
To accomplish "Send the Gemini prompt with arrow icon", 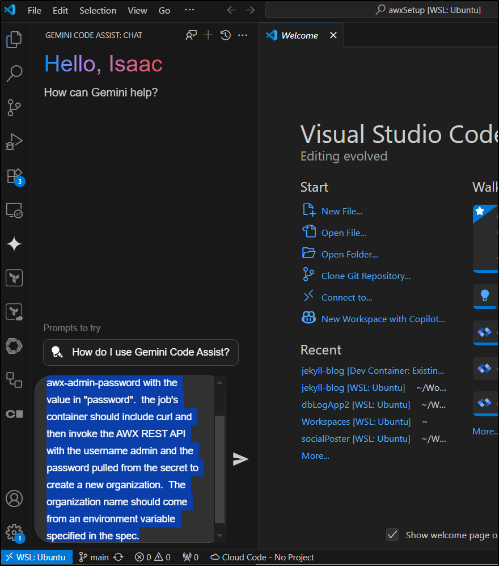I will point(240,459).
